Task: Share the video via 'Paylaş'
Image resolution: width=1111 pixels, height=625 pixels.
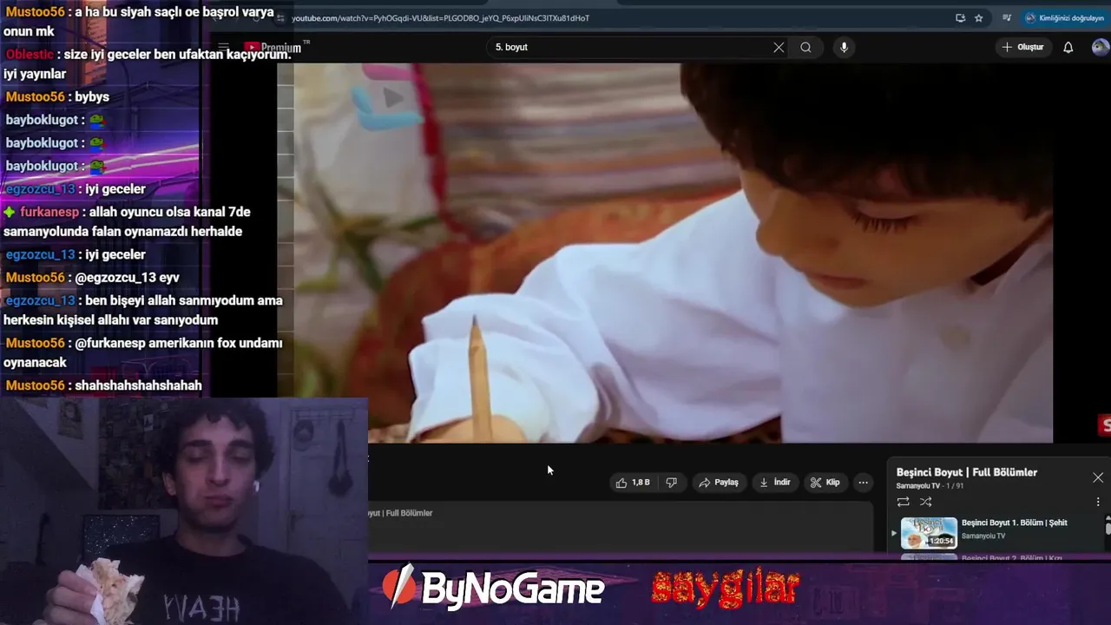Action: 719,483
